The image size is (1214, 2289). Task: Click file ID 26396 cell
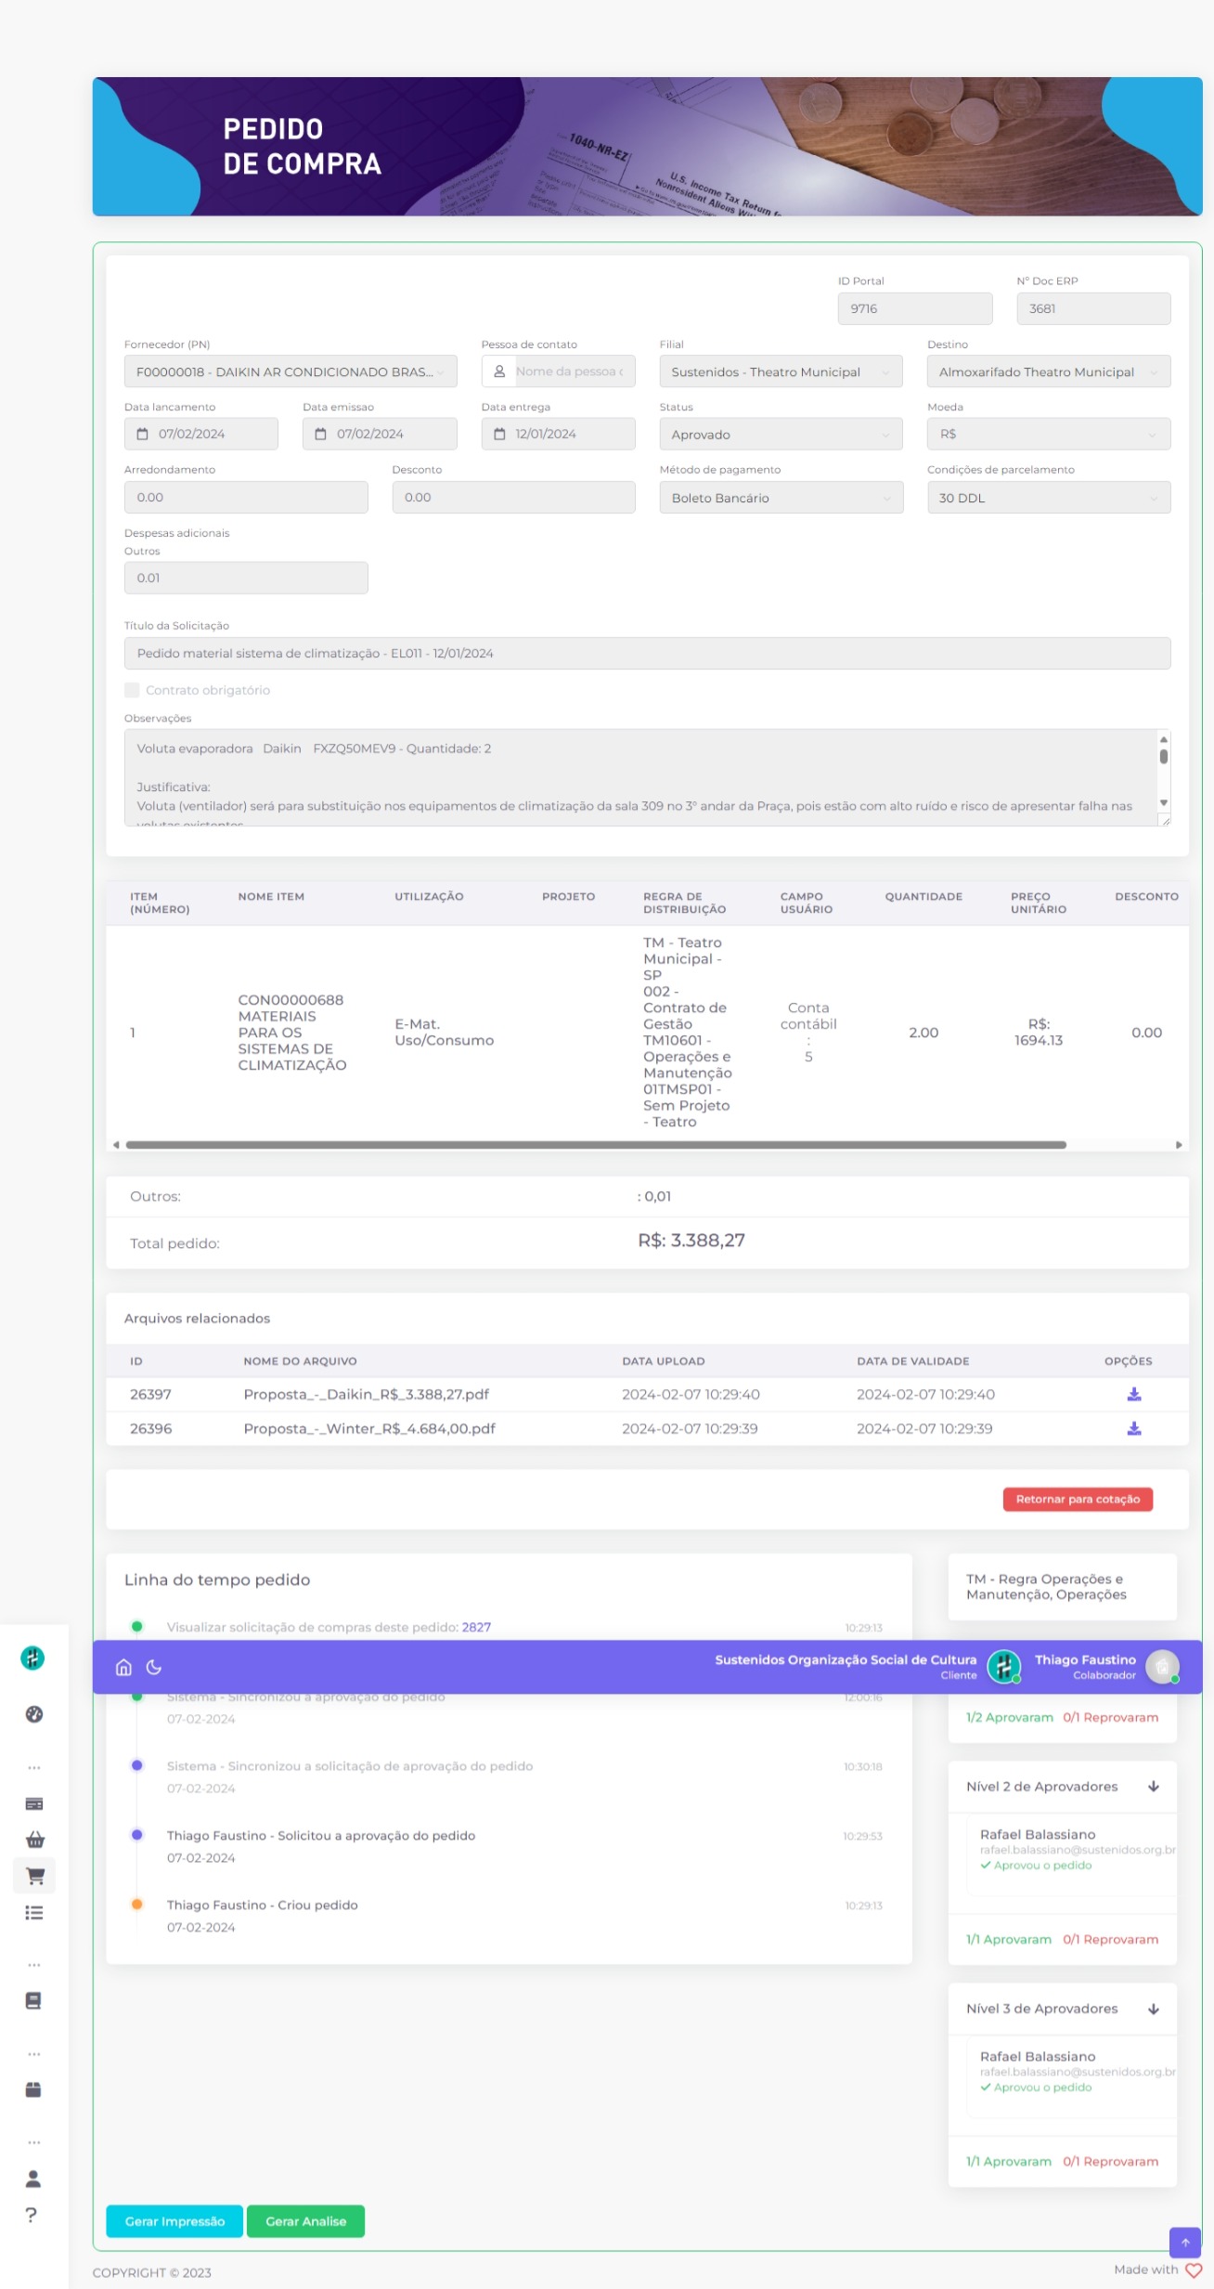click(x=150, y=1428)
